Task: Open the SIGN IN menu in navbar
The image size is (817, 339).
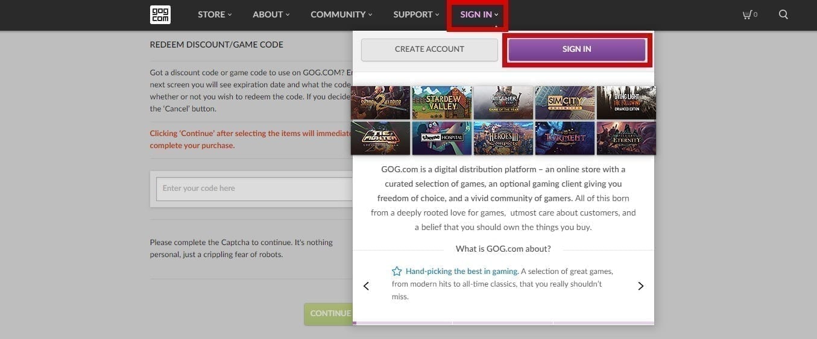Action: (x=479, y=14)
